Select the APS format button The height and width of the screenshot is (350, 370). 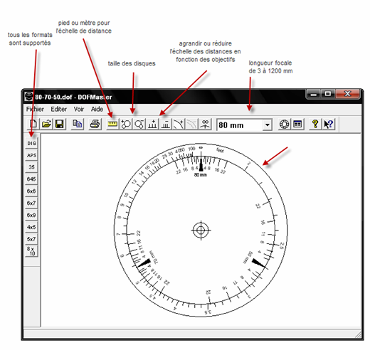31,155
